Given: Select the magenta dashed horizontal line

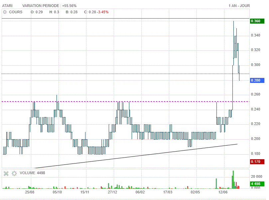Looking at the screenshot, I should [x=126, y=101].
